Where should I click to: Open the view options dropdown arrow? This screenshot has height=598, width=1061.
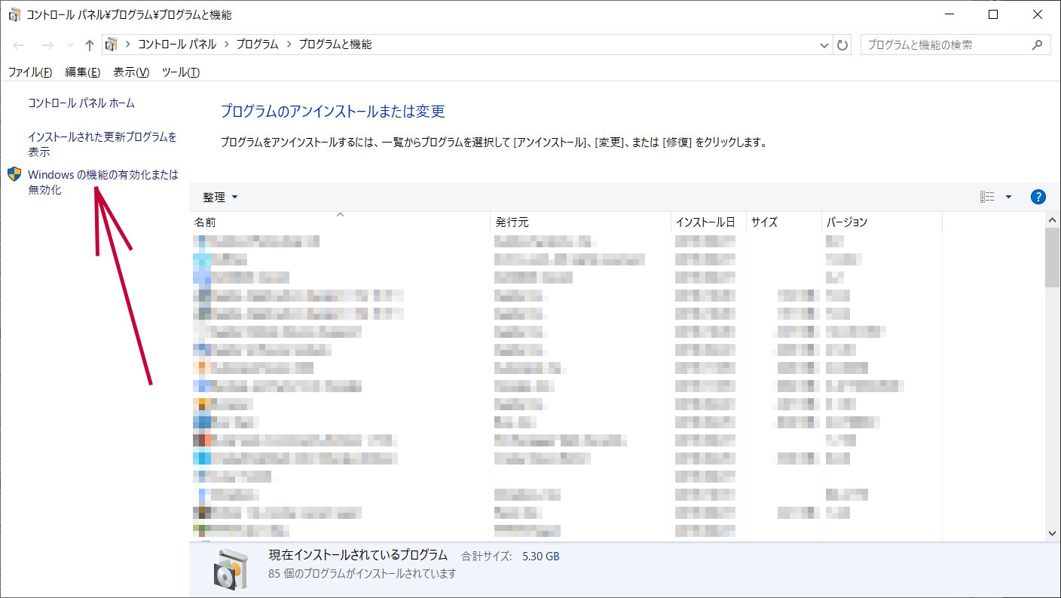click(1008, 197)
